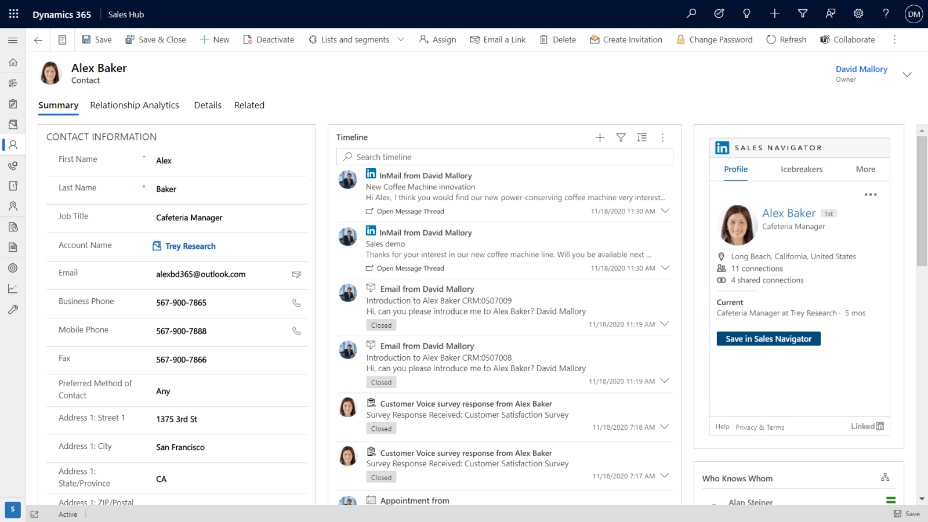Create a new timeline record with the plus icon
This screenshot has width=928, height=522.
tap(600, 137)
